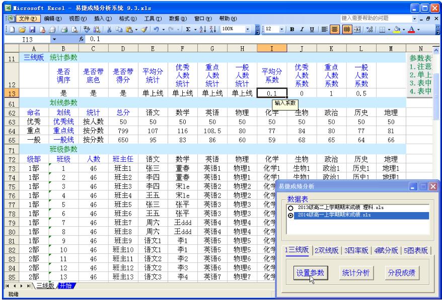Screen dimensions: 442x300
Task: Align cell text left
Action: pos(325,29)
